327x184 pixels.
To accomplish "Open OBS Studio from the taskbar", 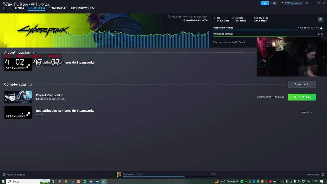I will point(73,181).
